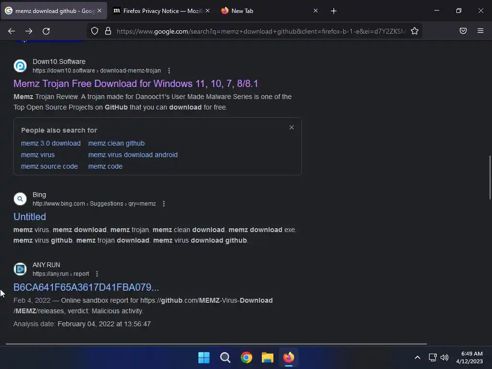
Task: Click the horizontal scrollbar at page bottom
Action: coord(217,344)
